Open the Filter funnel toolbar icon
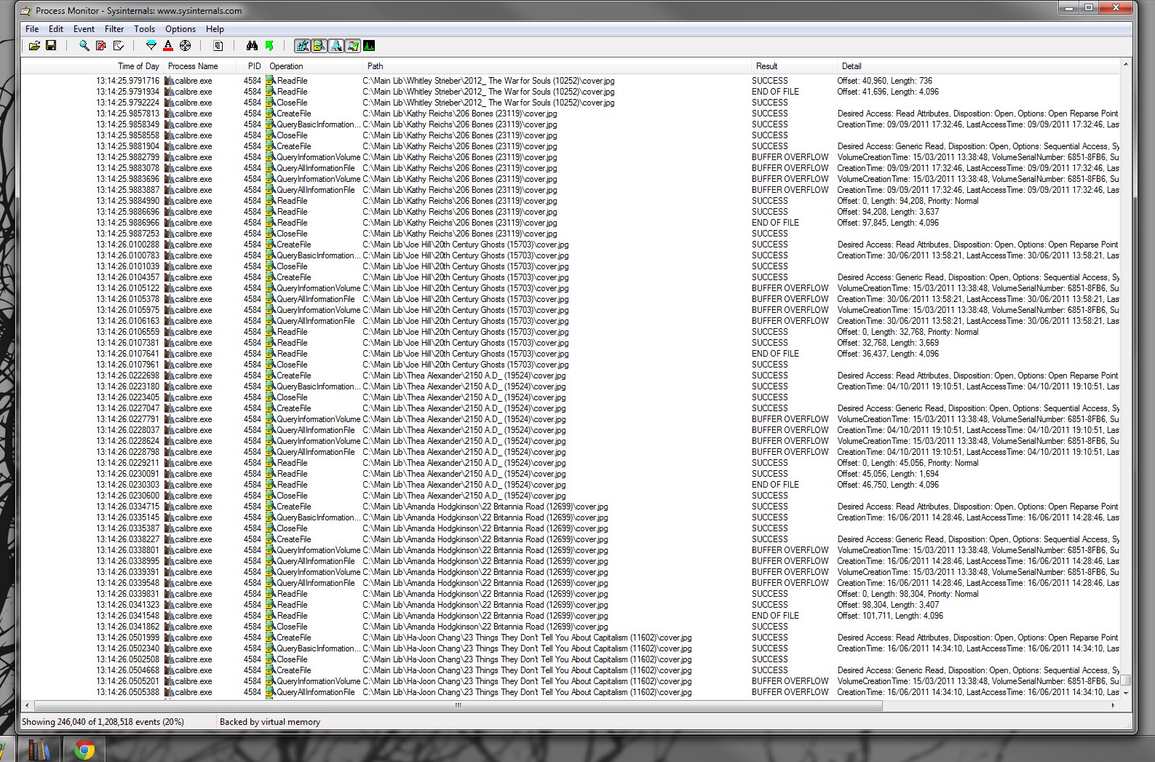Screen dimensions: 1155x762 tap(151, 46)
